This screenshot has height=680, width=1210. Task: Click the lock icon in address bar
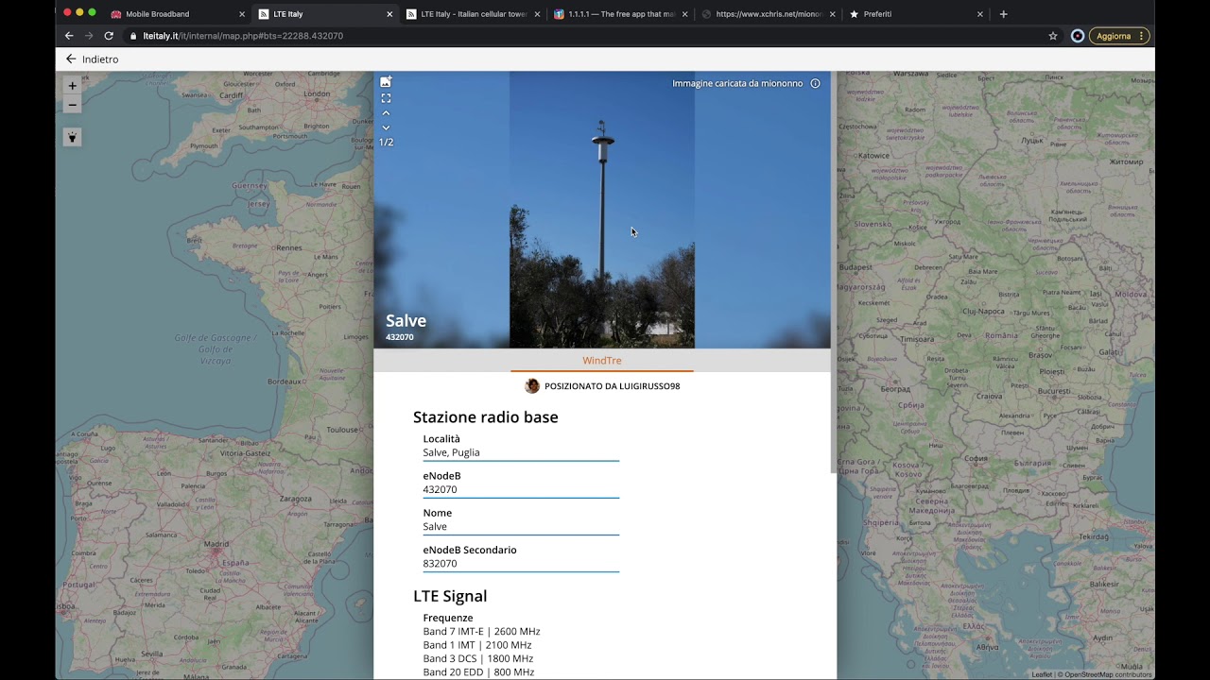[133, 36]
